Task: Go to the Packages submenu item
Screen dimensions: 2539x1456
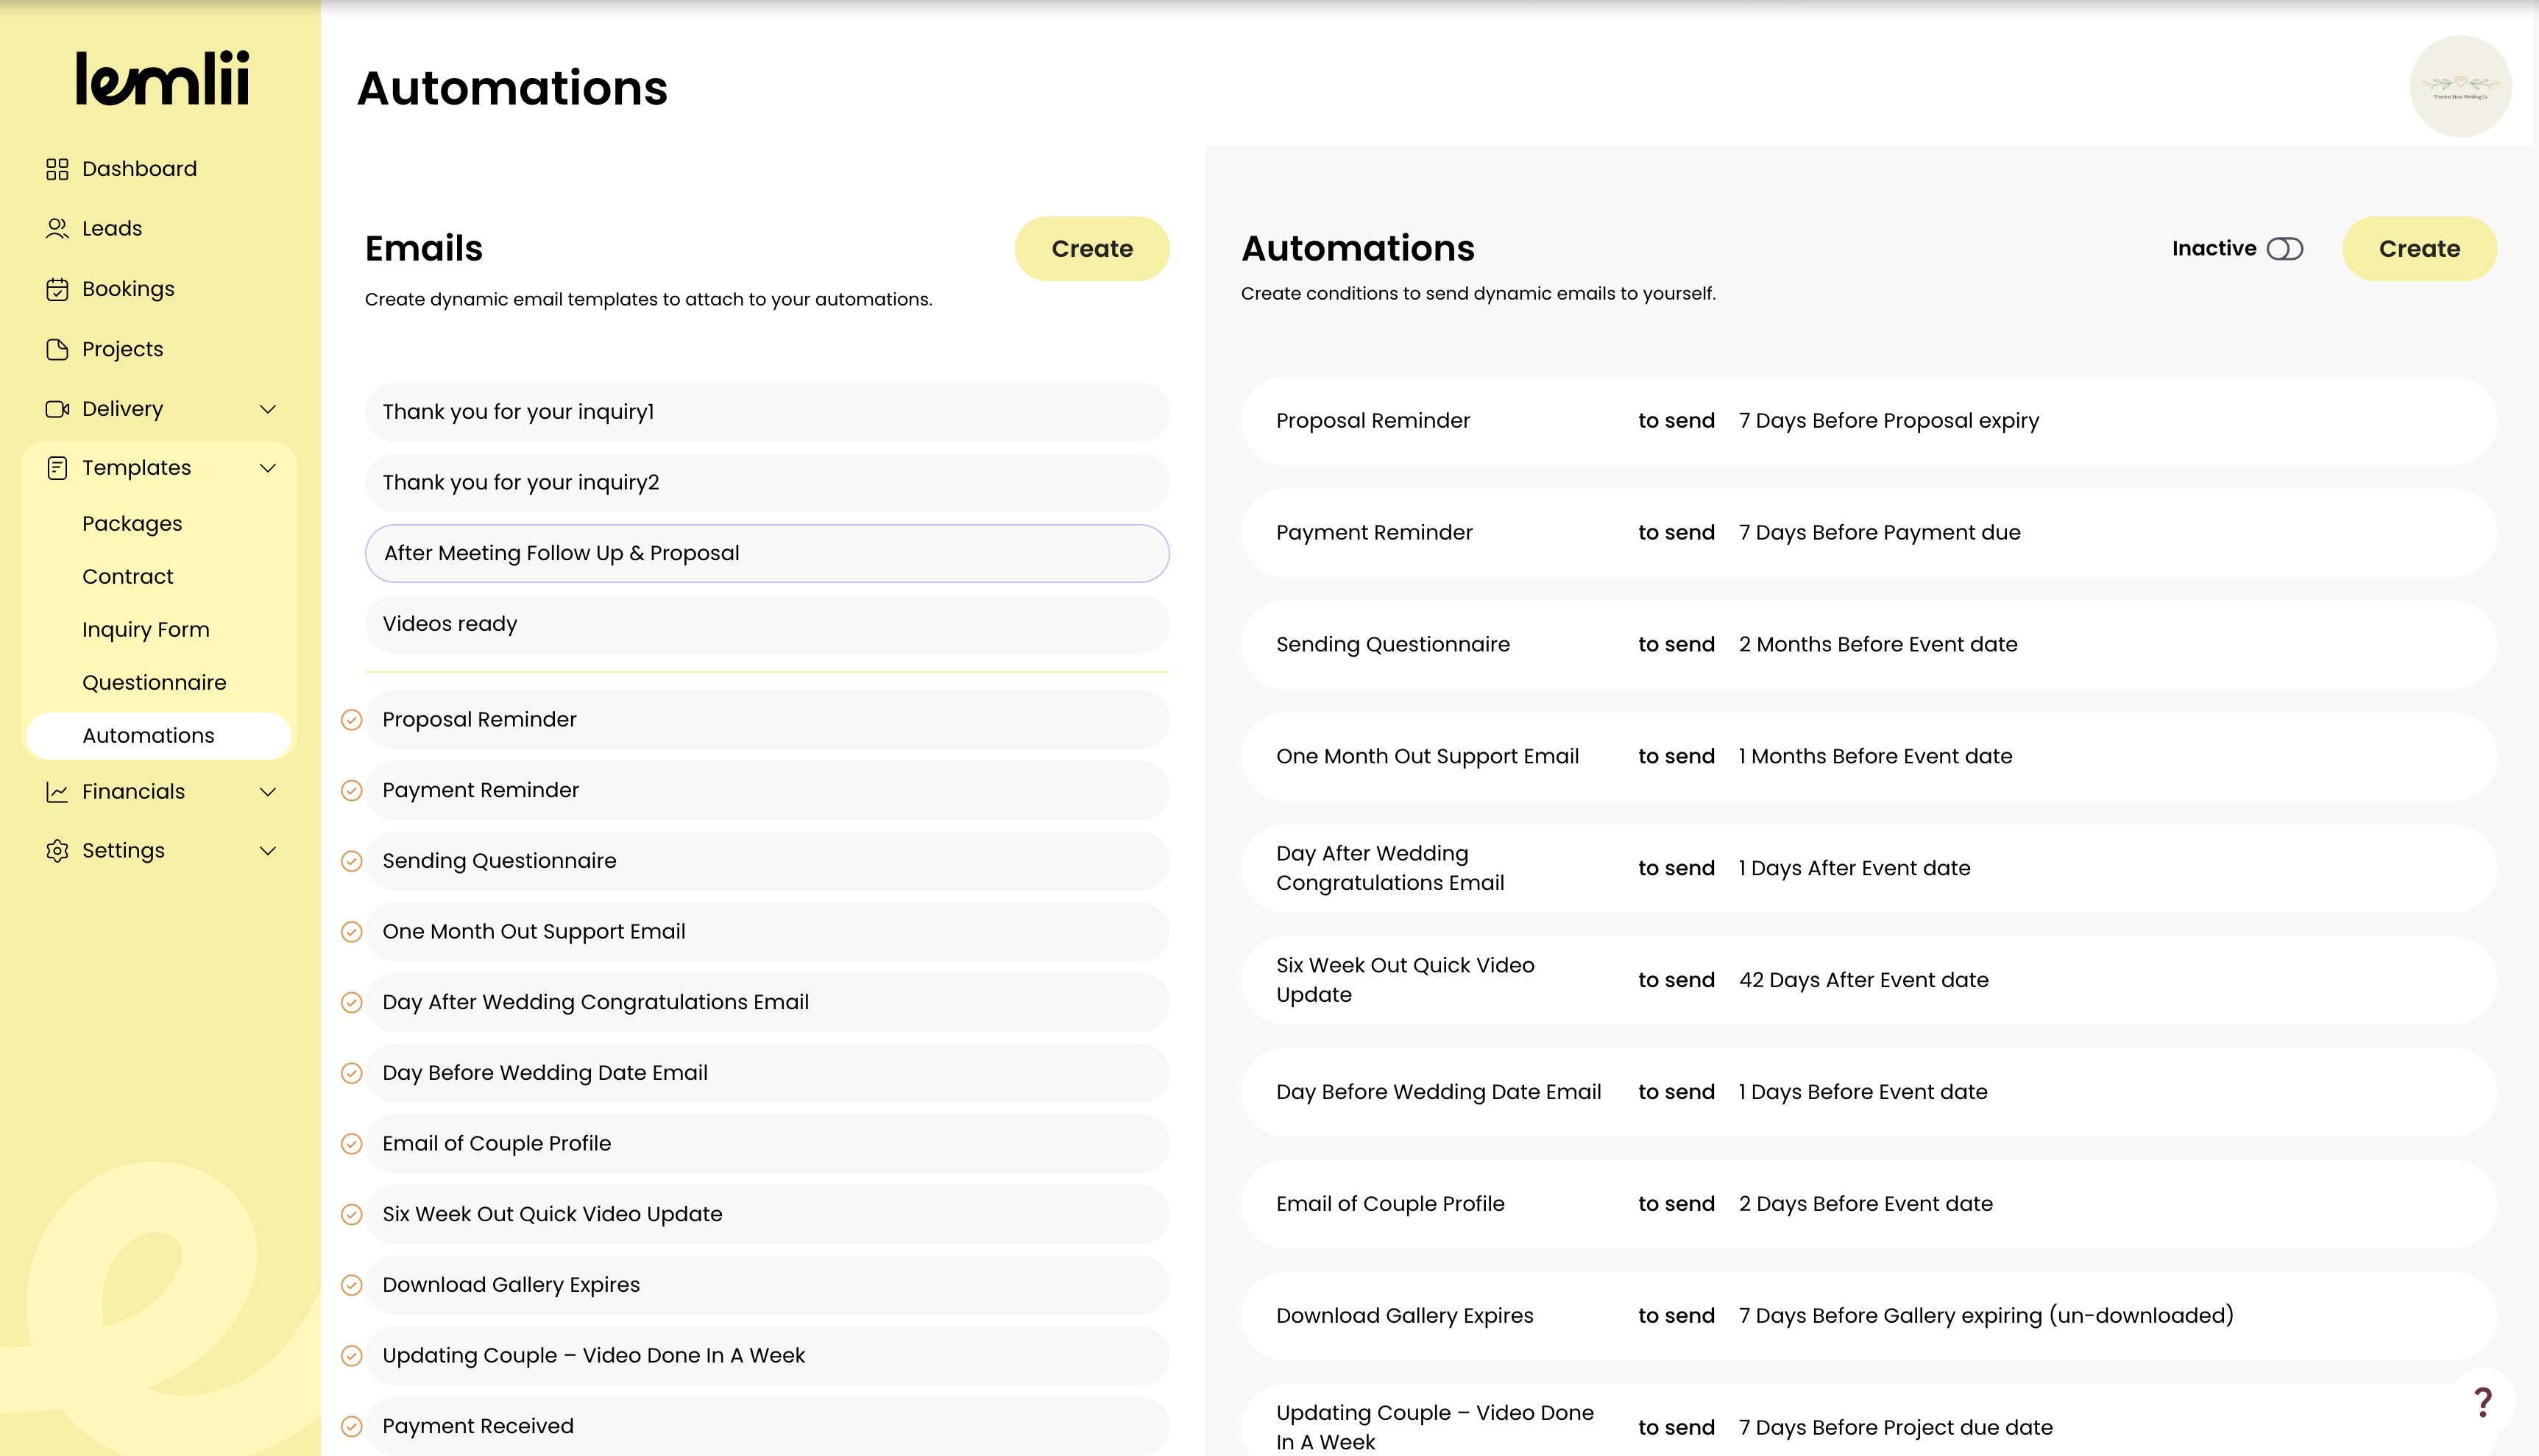Action: 132,524
